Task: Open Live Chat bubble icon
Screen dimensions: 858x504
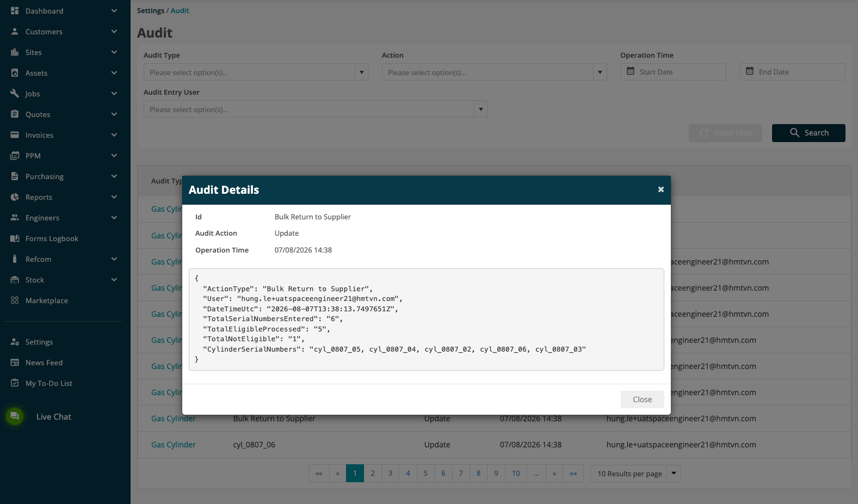Action: (x=15, y=416)
